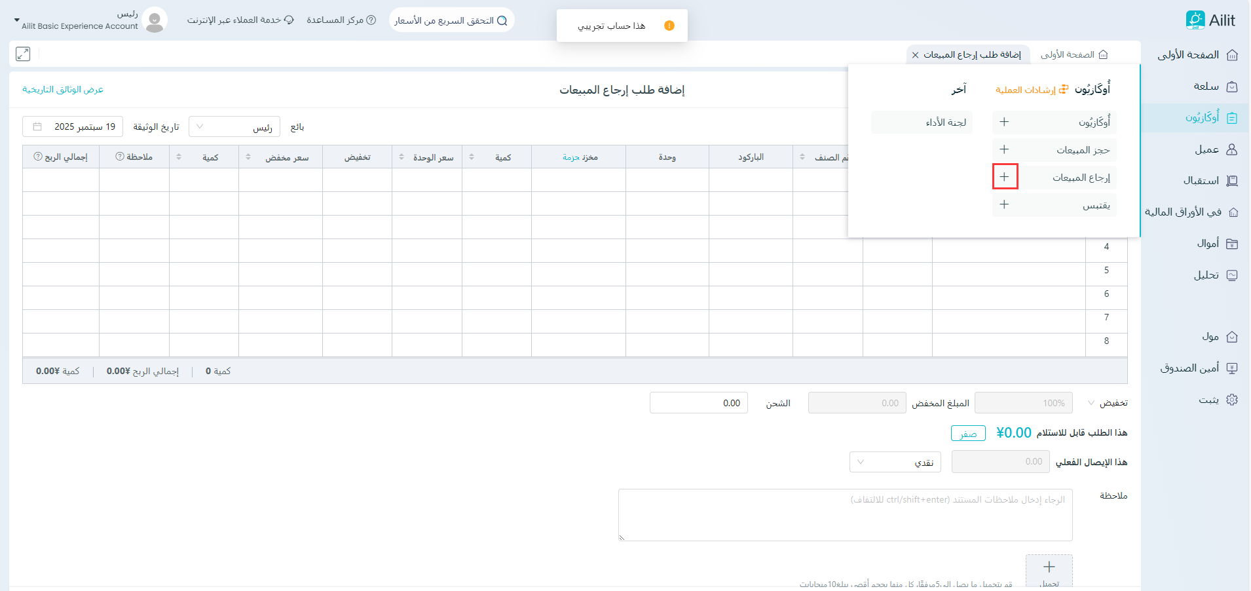Click plus icon next to إرجاع المبيعات
Viewport: 1251px width, 591px height.
pyautogui.click(x=1005, y=177)
